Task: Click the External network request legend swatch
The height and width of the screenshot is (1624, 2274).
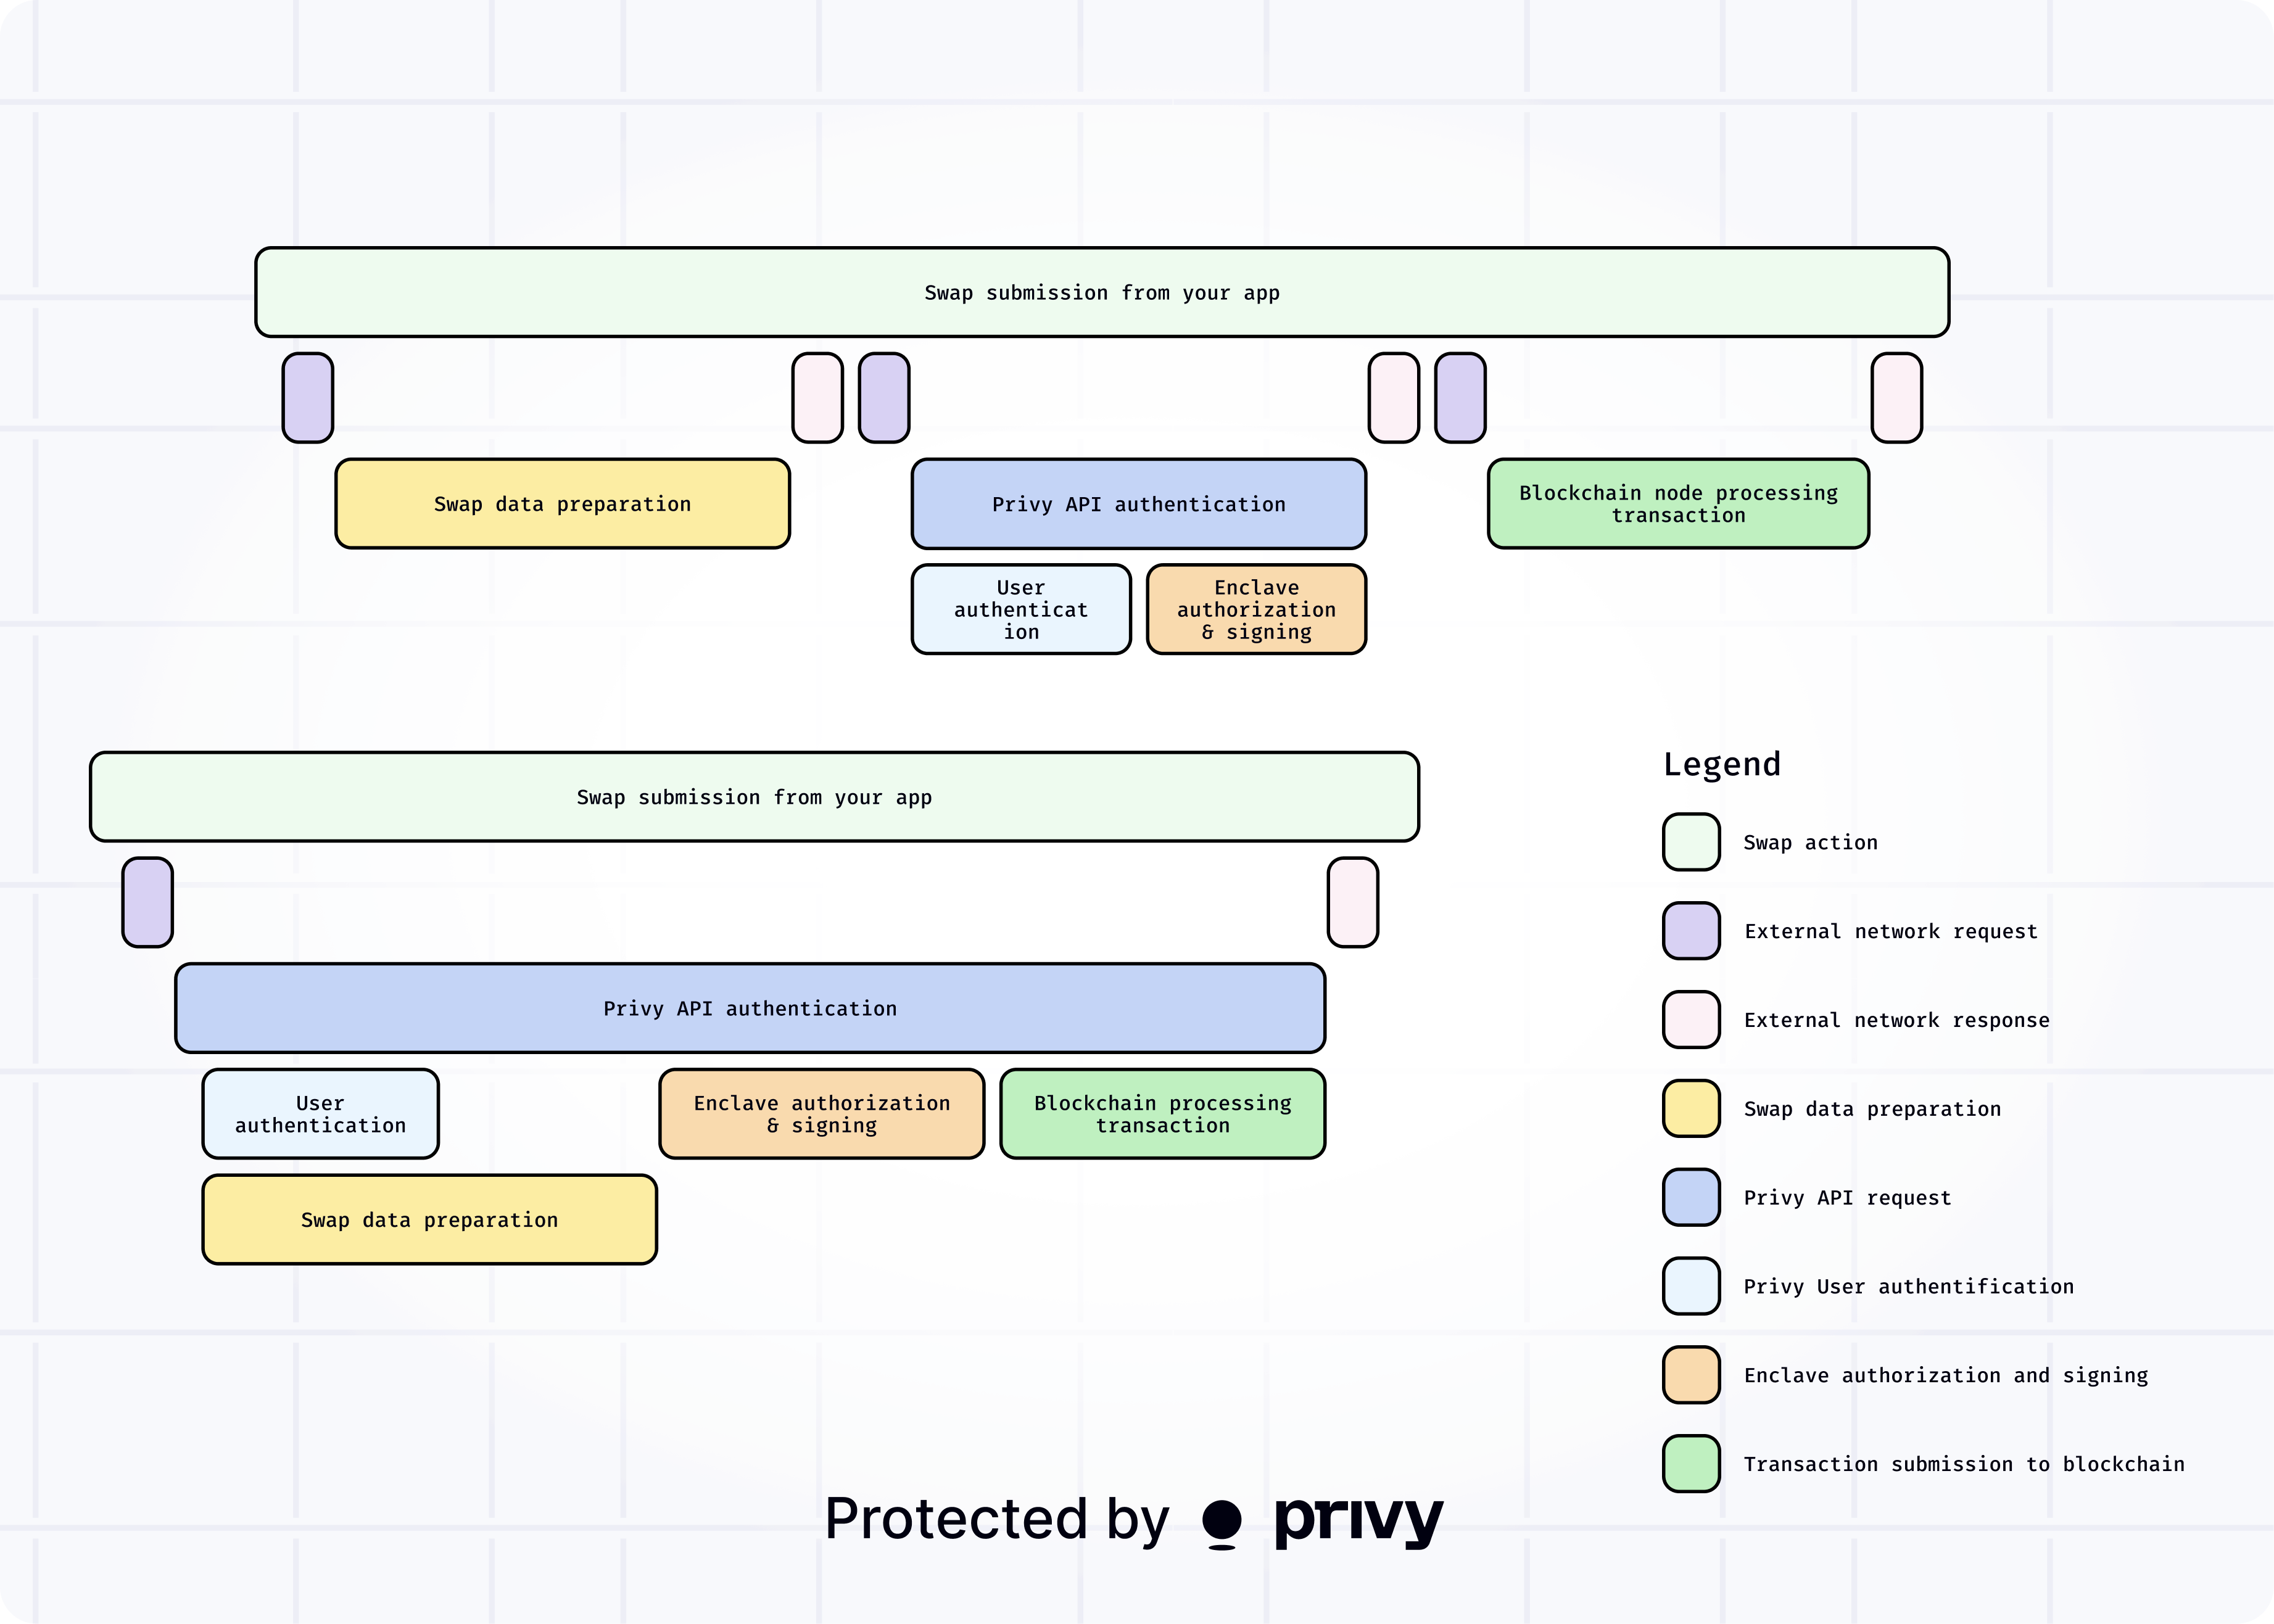Action: click(x=1691, y=931)
